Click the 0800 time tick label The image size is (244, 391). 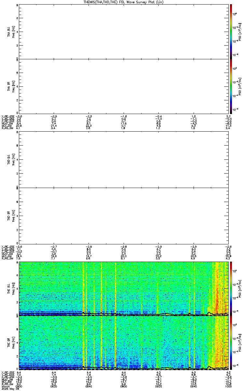click(19, 386)
